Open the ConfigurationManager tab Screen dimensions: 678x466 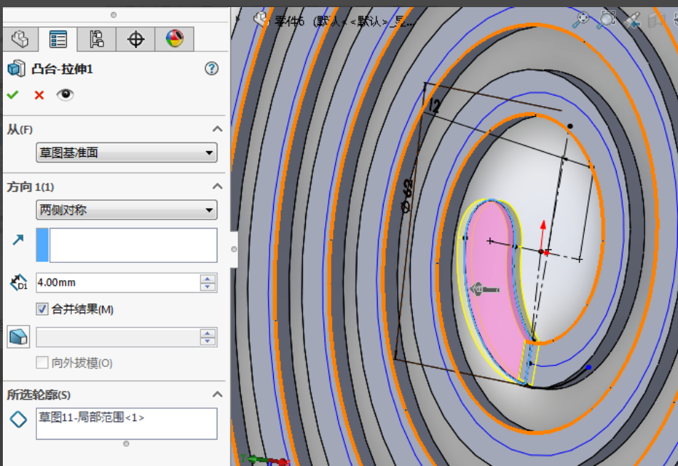[96, 39]
